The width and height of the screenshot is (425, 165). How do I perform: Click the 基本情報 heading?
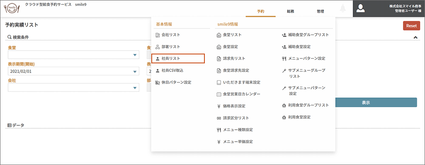pyautogui.click(x=164, y=24)
